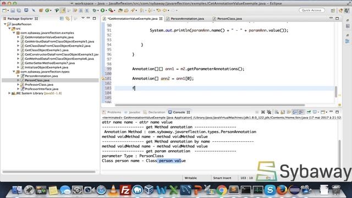The image size is (352, 198).
Task: Toggle Scroll Lock in Console toolbar
Action: click(x=283, y=112)
